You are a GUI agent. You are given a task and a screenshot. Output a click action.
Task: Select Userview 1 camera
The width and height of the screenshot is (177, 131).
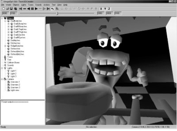(15, 82)
